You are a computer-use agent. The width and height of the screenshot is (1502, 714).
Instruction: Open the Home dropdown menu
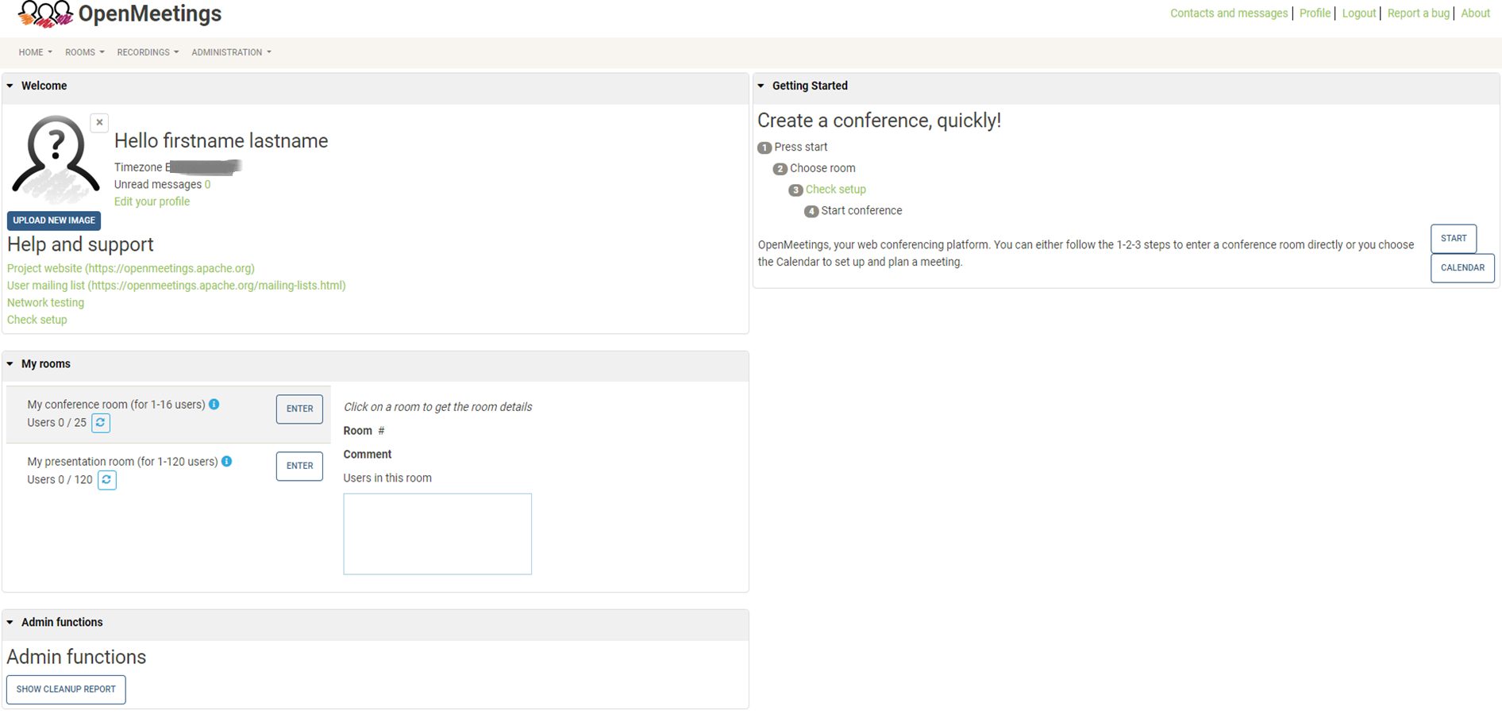[x=35, y=52]
